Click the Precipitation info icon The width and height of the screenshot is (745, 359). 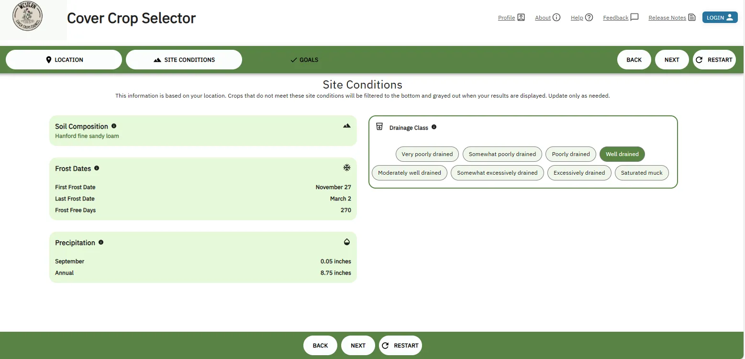point(101,242)
